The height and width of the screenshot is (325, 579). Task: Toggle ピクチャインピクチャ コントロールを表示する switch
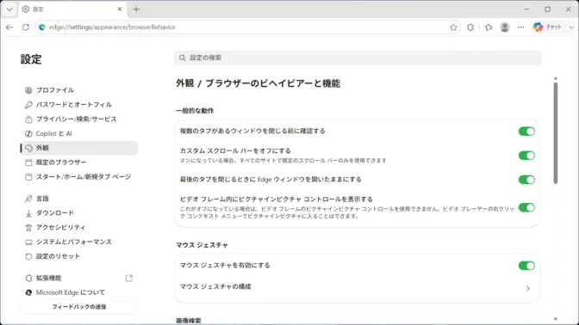coord(526,207)
